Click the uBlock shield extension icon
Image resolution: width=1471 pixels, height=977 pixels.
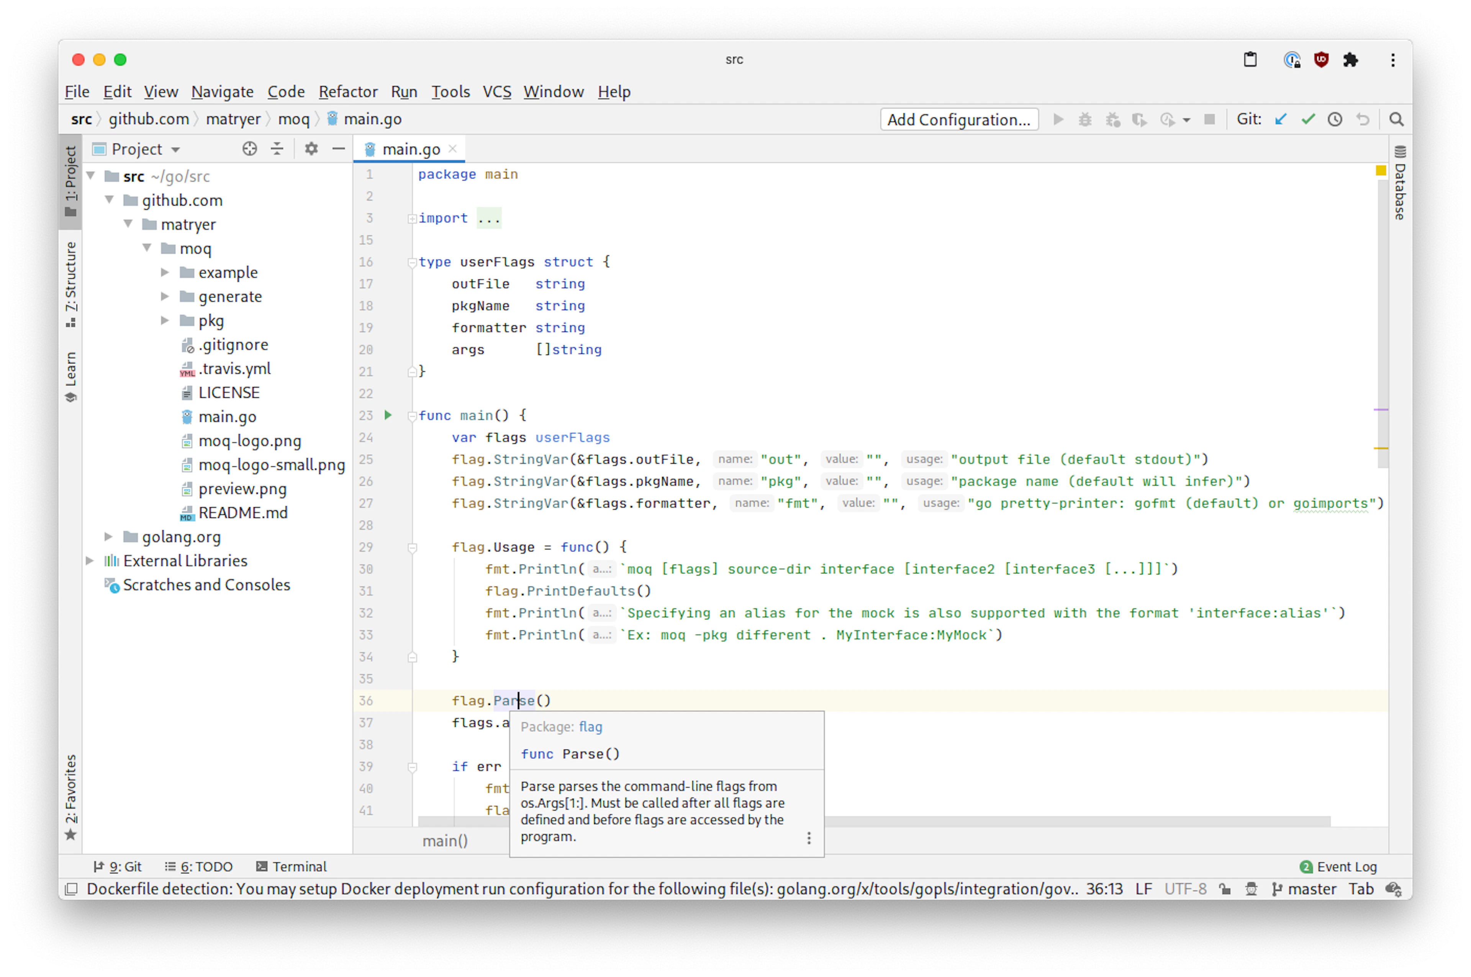pyautogui.click(x=1321, y=60)
